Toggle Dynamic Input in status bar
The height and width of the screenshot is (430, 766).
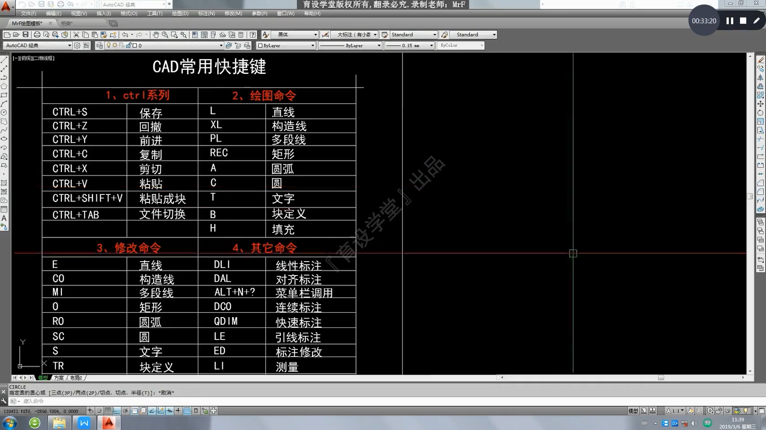click(x=170, y=411)
